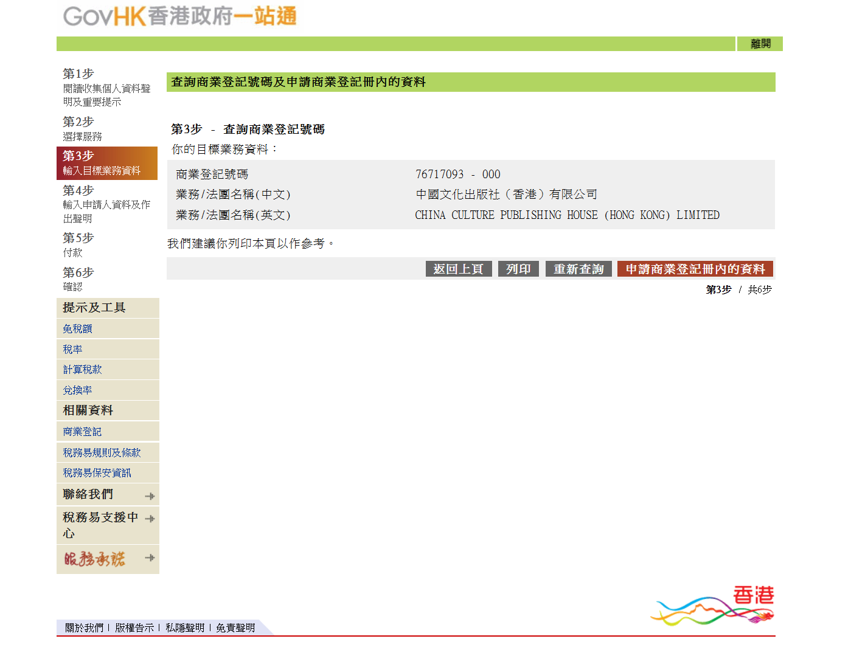Click the 香港 dragon brand logo
This screenshot has width=851, height=650.
[x=712, y=606]
